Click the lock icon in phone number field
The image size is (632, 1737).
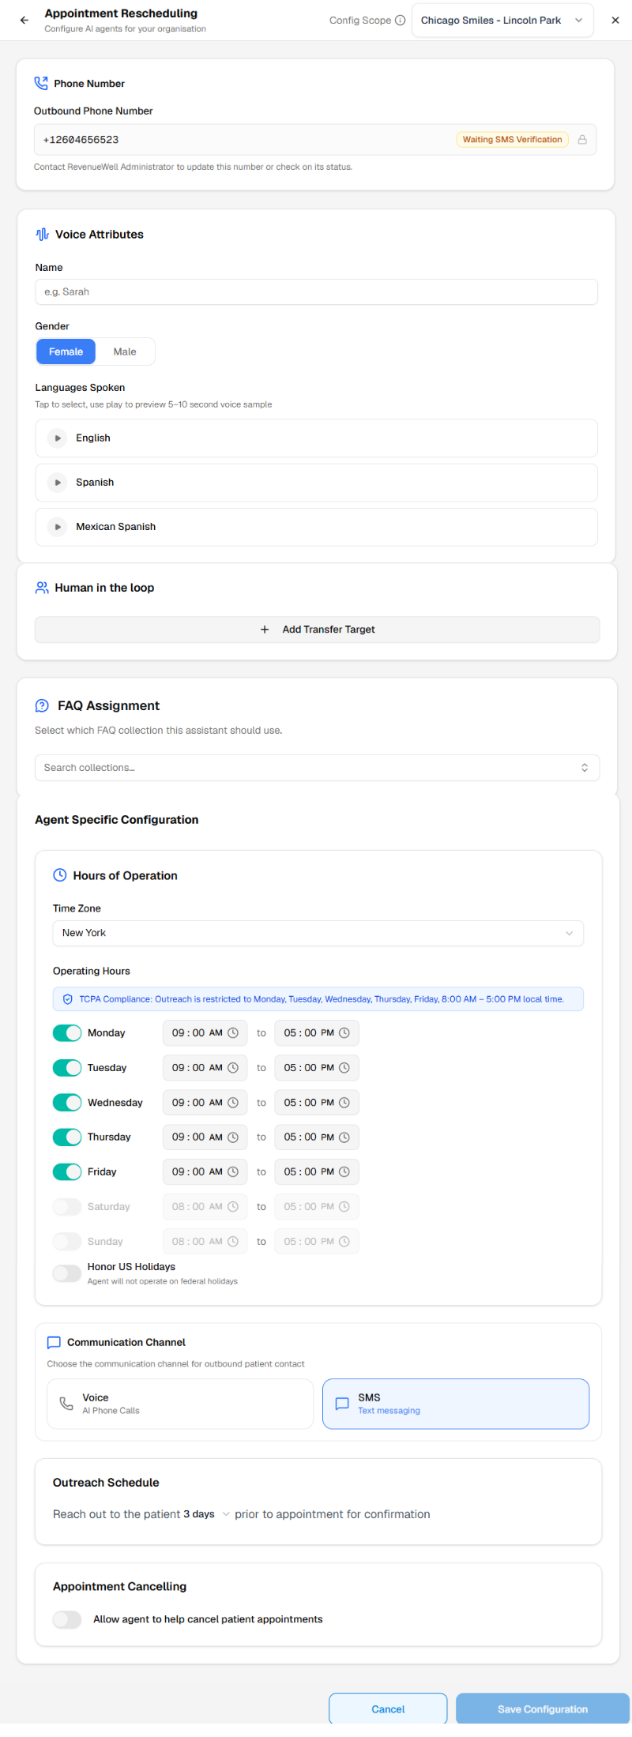pos(582,140)
